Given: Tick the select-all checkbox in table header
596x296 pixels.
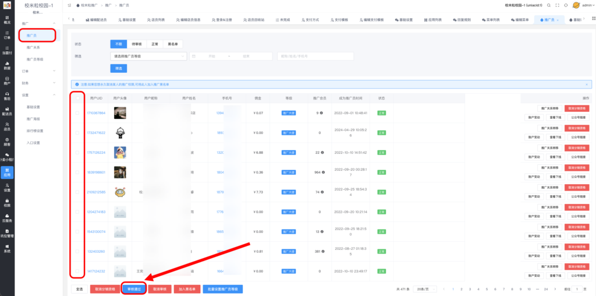Looking at the screenshot, I should [x=77, y=98].
